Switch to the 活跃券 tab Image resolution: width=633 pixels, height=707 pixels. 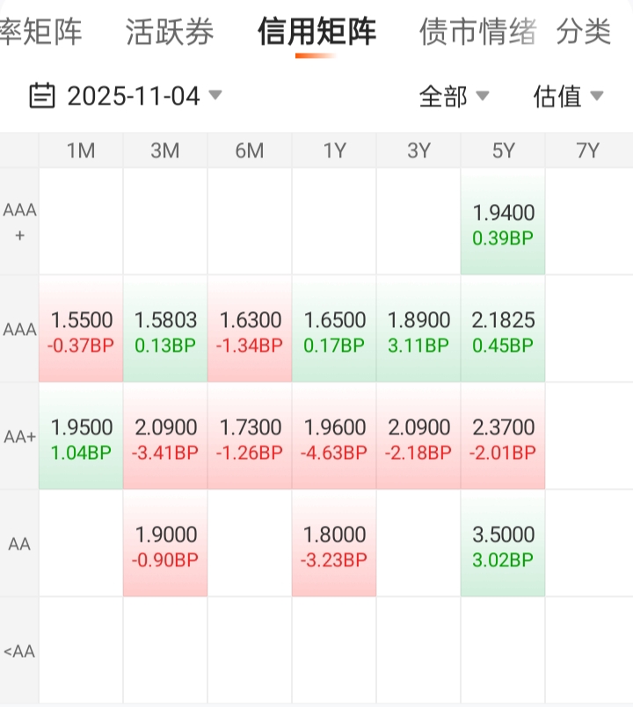tap(170, 33)
